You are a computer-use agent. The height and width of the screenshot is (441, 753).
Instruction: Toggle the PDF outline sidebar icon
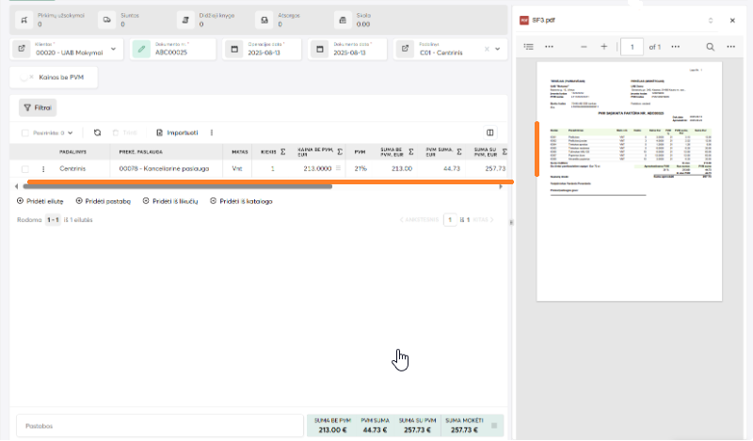529,46
